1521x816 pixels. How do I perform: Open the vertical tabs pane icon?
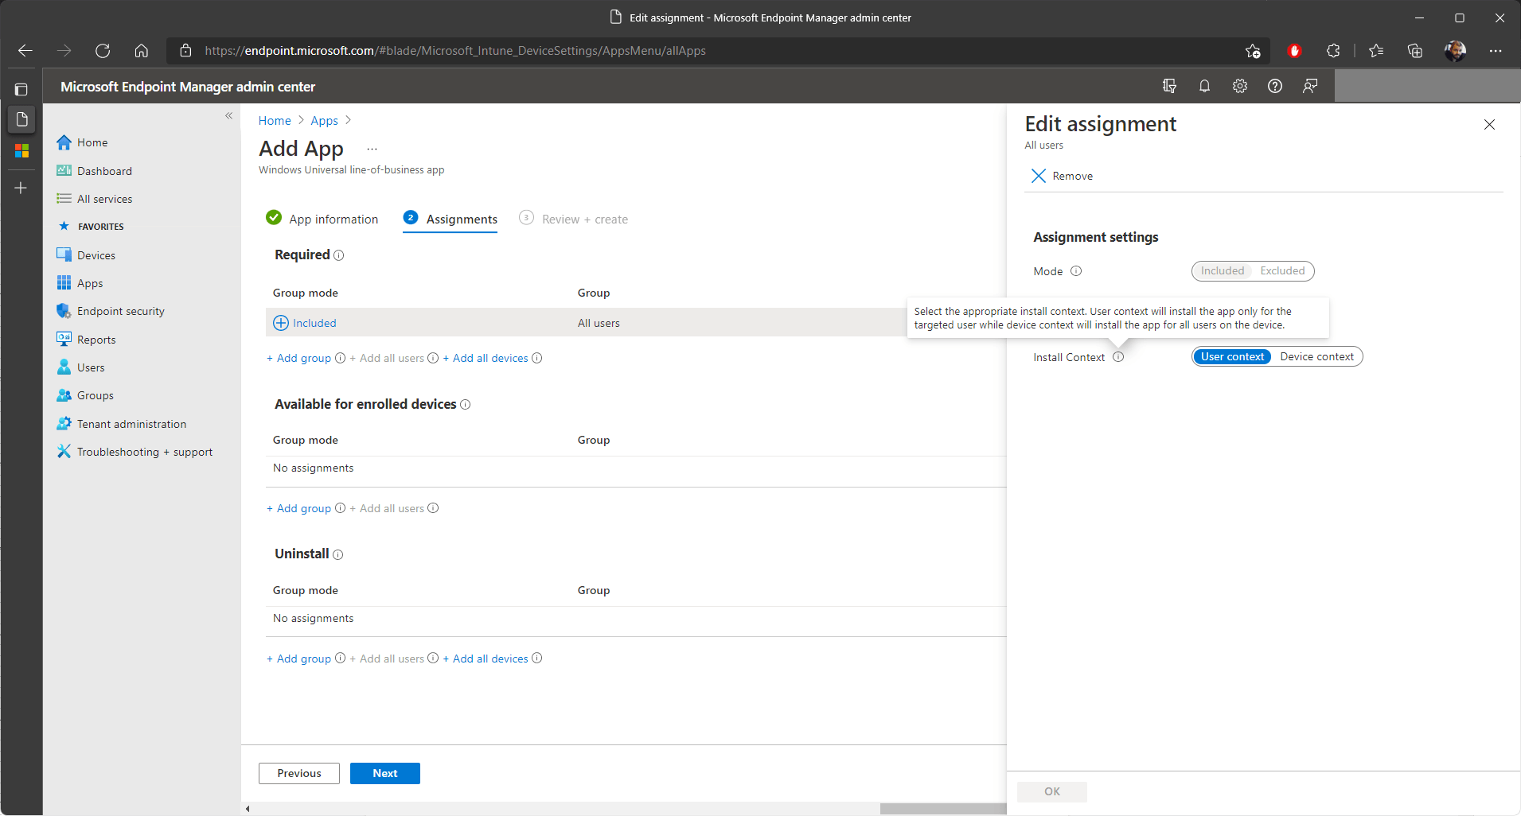pos(21,90)
